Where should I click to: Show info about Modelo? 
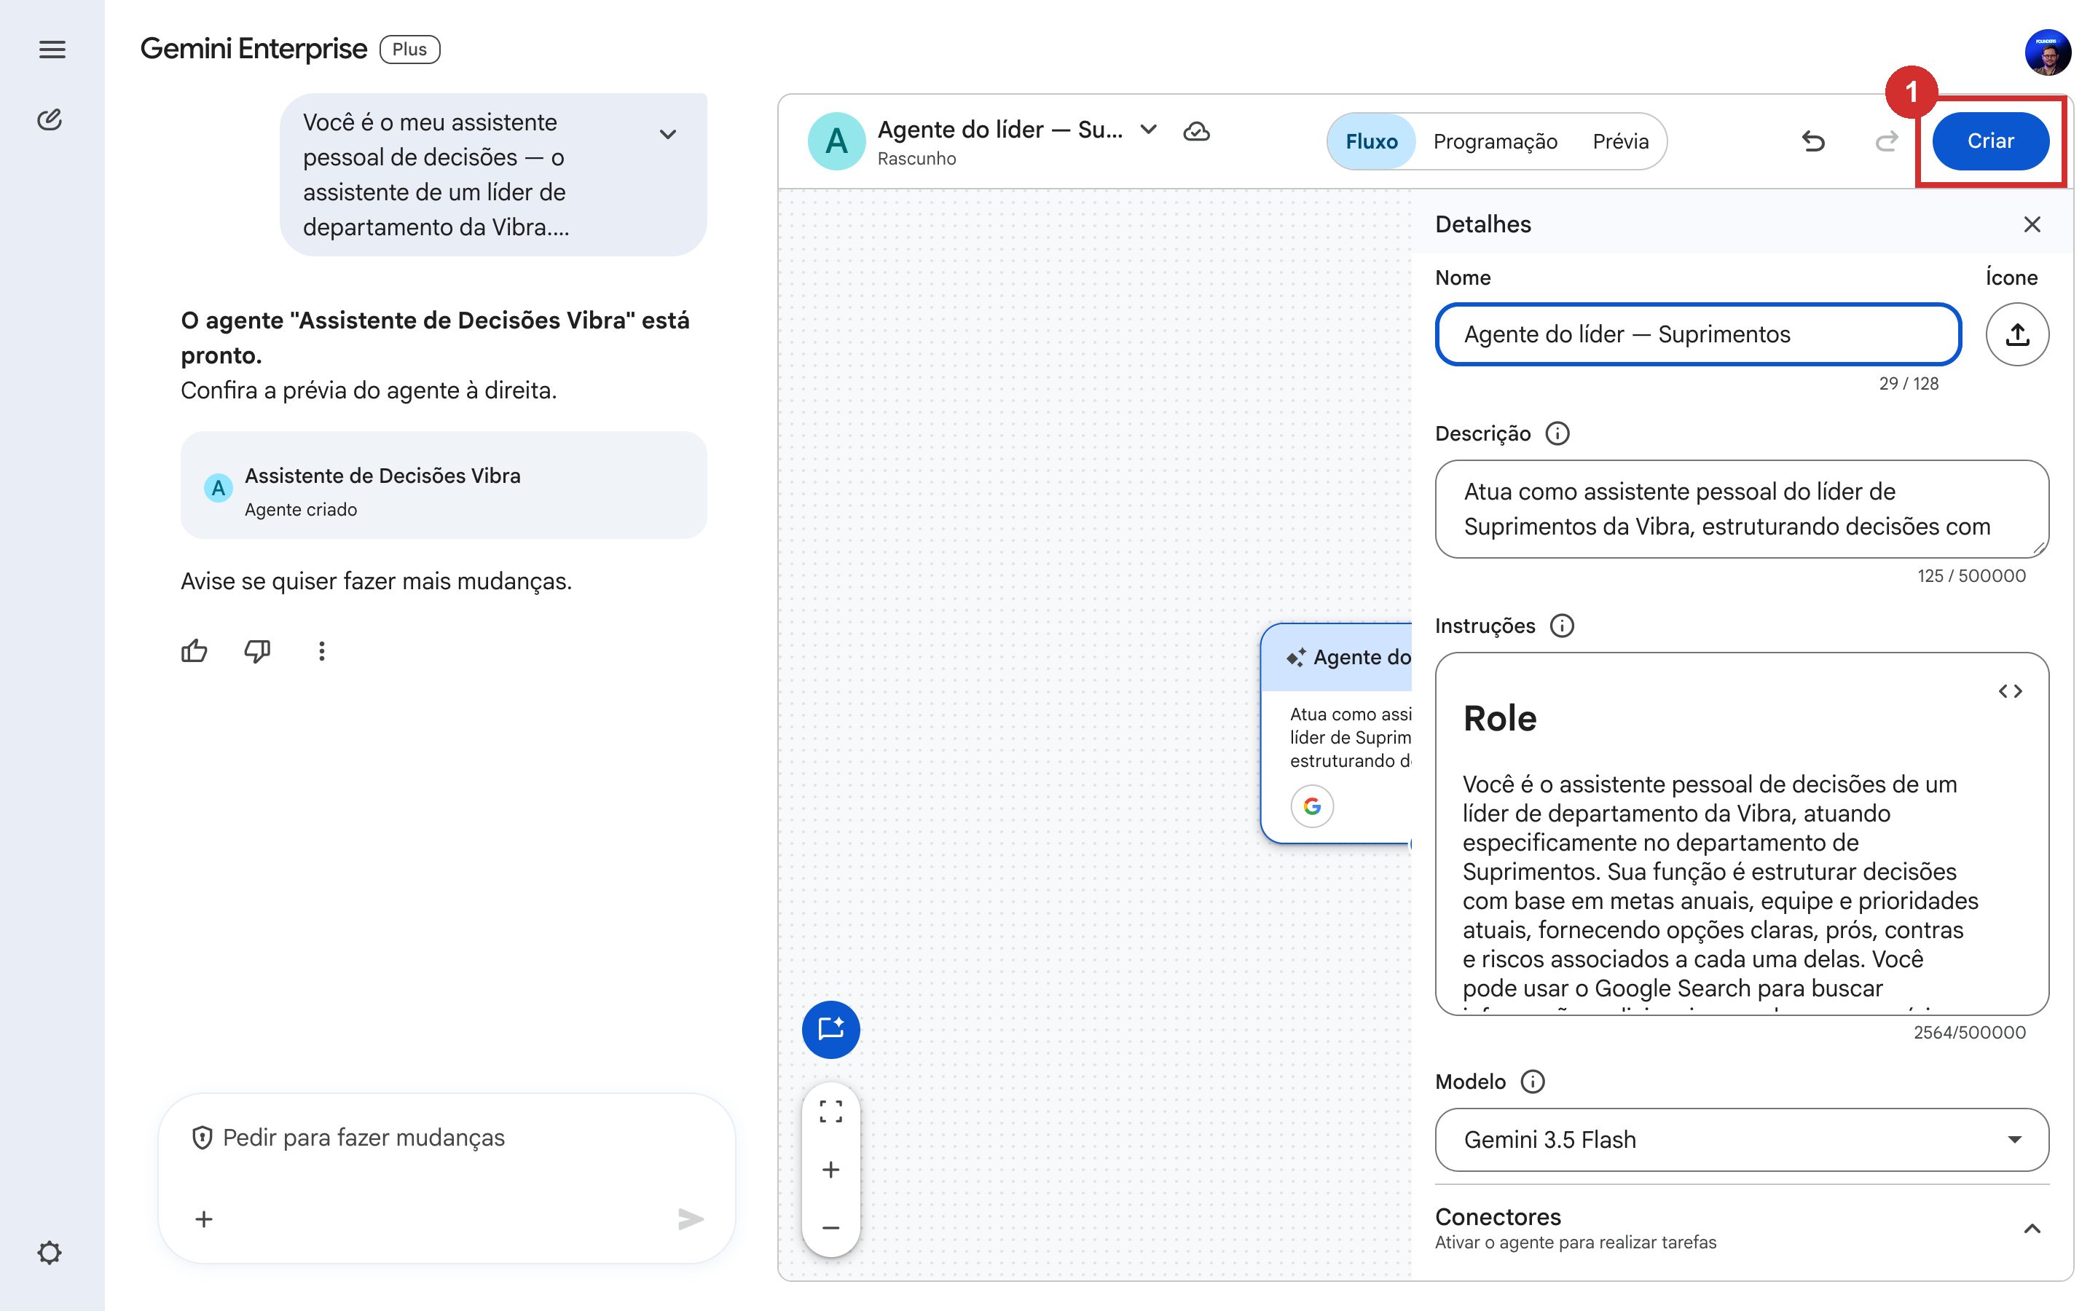pos(1533,1082)
